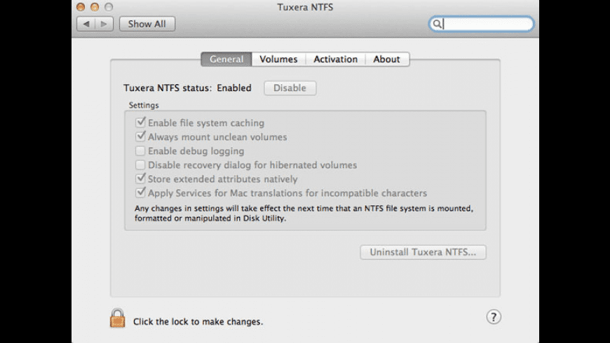Click the magnifying glass in search field

point(437,24)
